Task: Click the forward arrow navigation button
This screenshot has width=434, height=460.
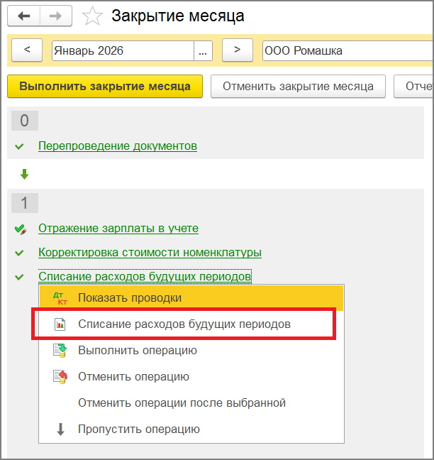Action: [x=55, y=16]
